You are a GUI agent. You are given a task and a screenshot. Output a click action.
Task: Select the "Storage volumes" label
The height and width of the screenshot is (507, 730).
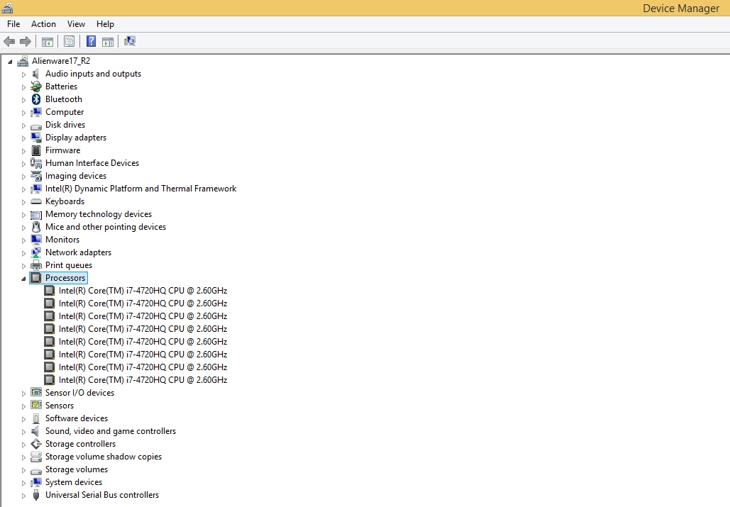77,469
